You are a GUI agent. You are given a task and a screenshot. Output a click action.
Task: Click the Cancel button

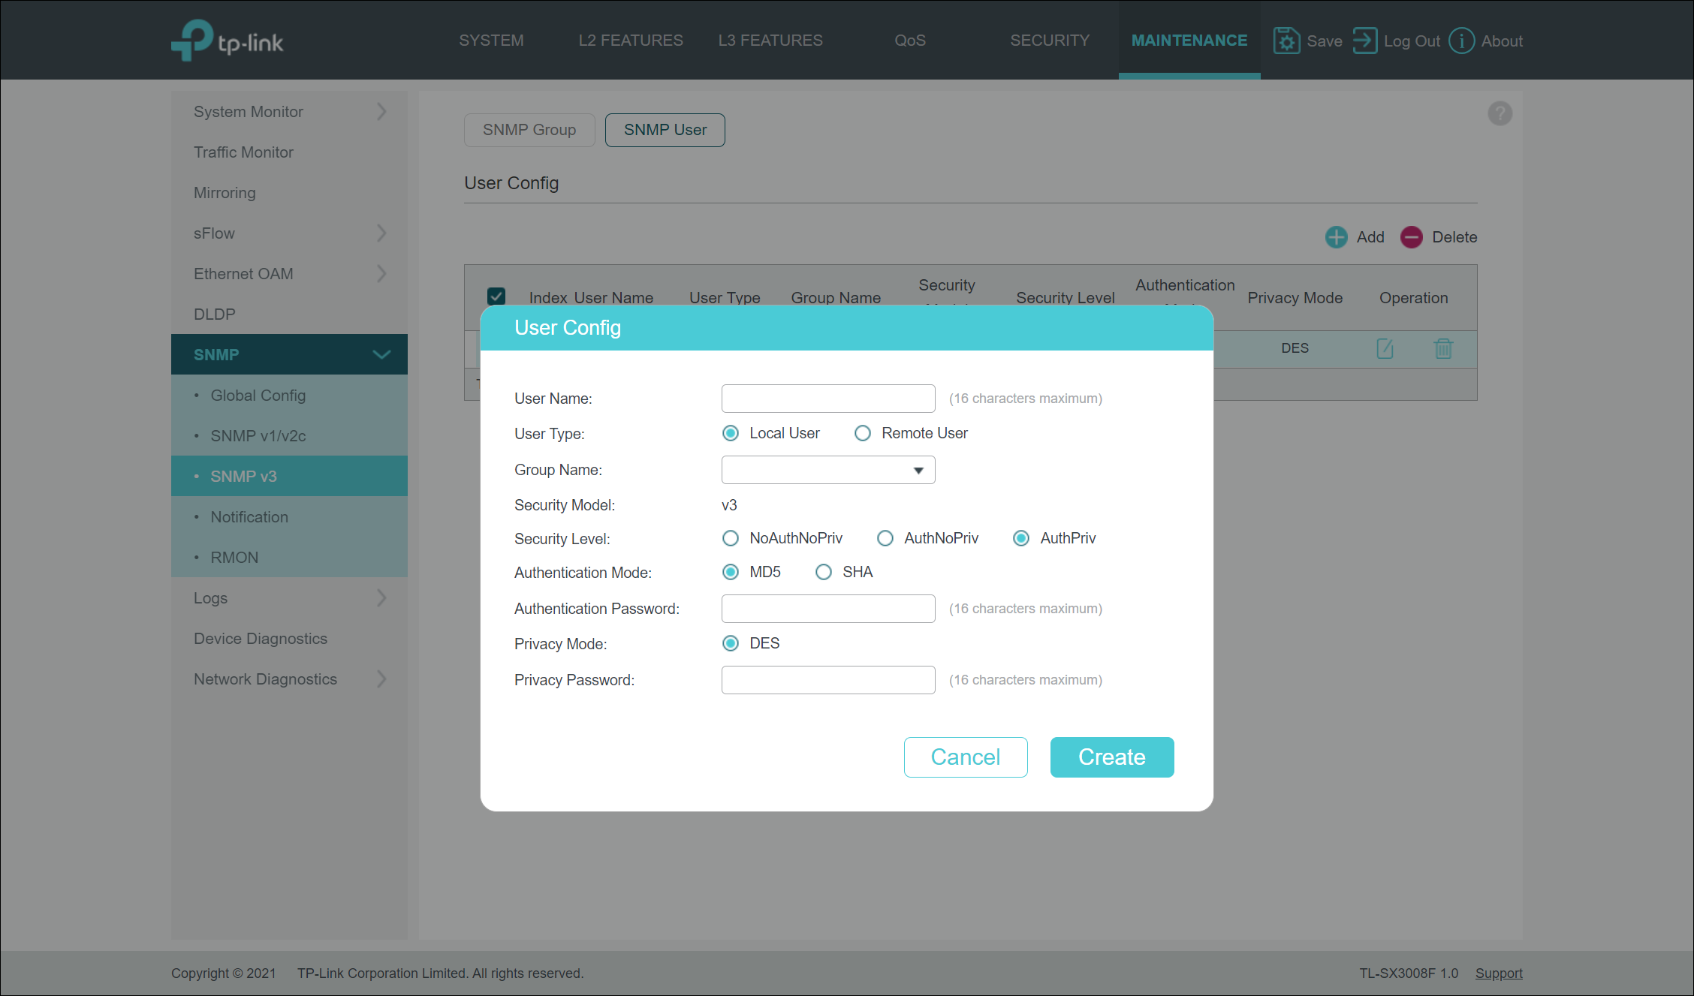point(965,757)
